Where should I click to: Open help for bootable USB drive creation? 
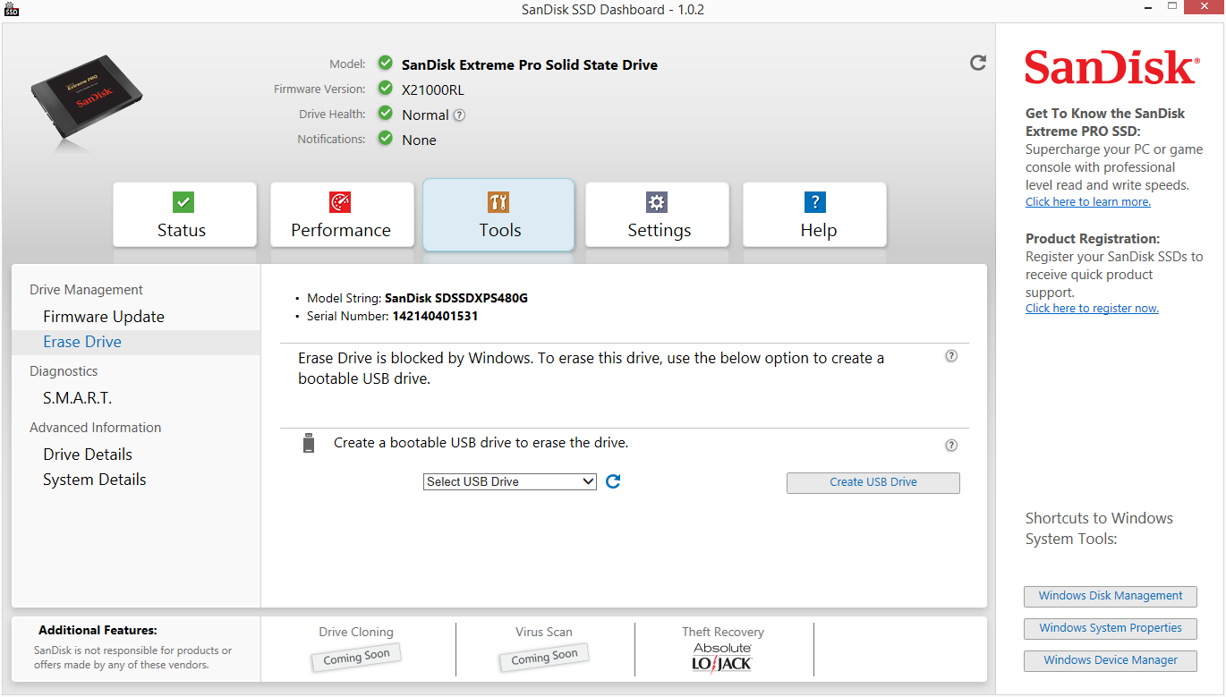pos(951,446)
